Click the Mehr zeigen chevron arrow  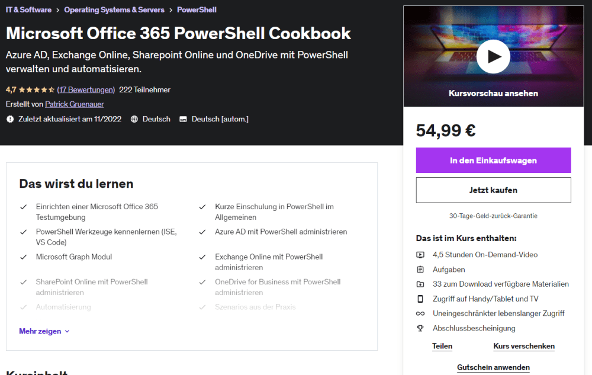67,332
